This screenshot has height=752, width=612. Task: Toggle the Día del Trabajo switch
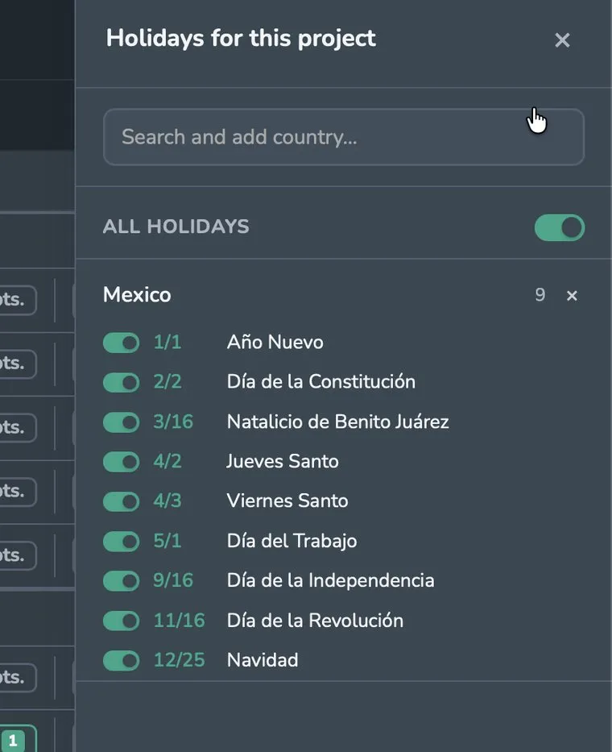click(122, 542)
